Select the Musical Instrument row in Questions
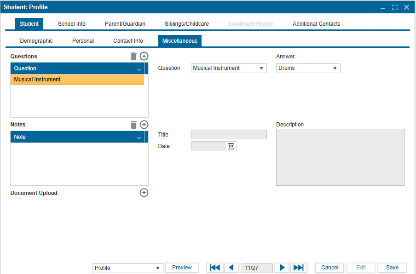 click(x=77, y=80)
